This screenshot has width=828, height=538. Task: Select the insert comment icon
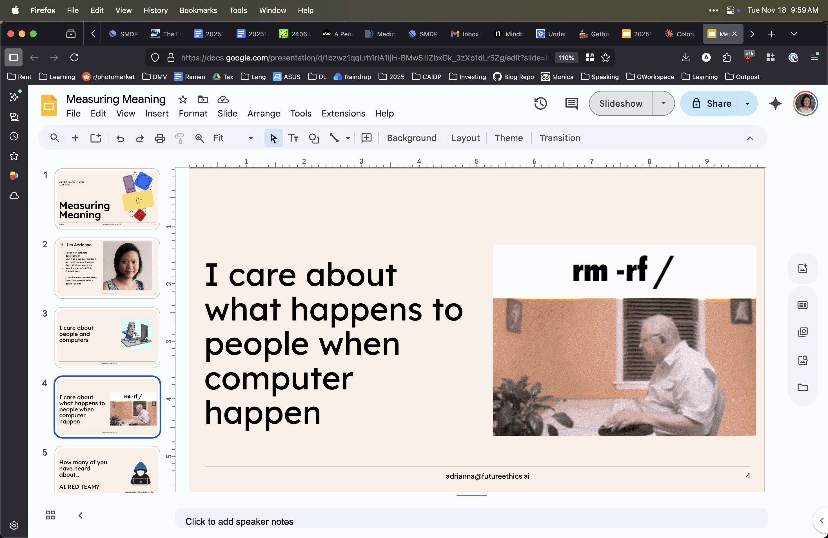(x=366, y=138)
